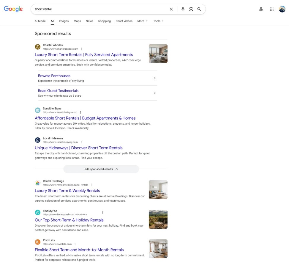Open the Affordable Short Rentals result link
This screenshot has height=268, width=289.
[x=85, y=118]
